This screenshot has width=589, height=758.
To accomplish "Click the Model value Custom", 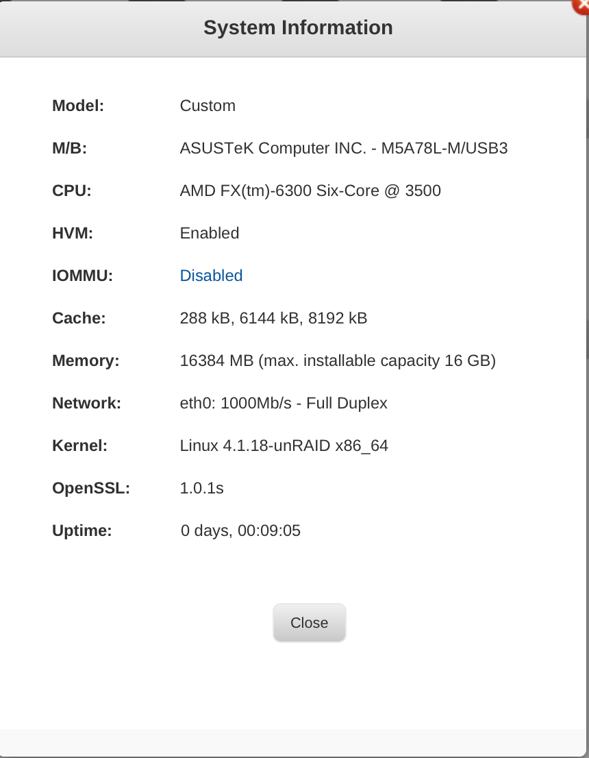I will 208,106.
